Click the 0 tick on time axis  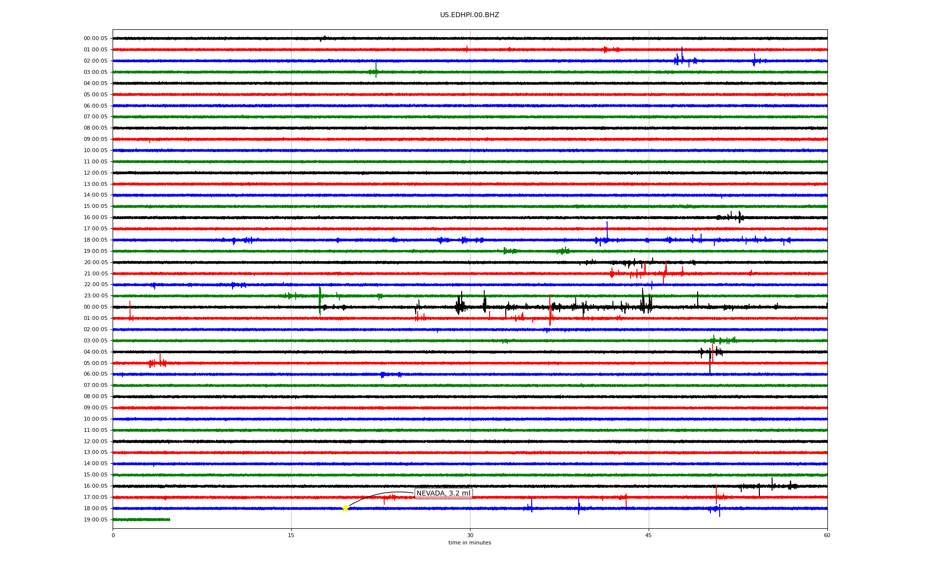tap(113, 535)
